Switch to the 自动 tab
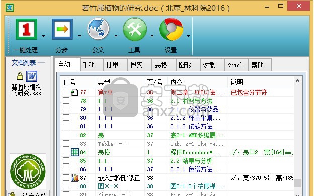314x196 pixels. pos(67,64)
